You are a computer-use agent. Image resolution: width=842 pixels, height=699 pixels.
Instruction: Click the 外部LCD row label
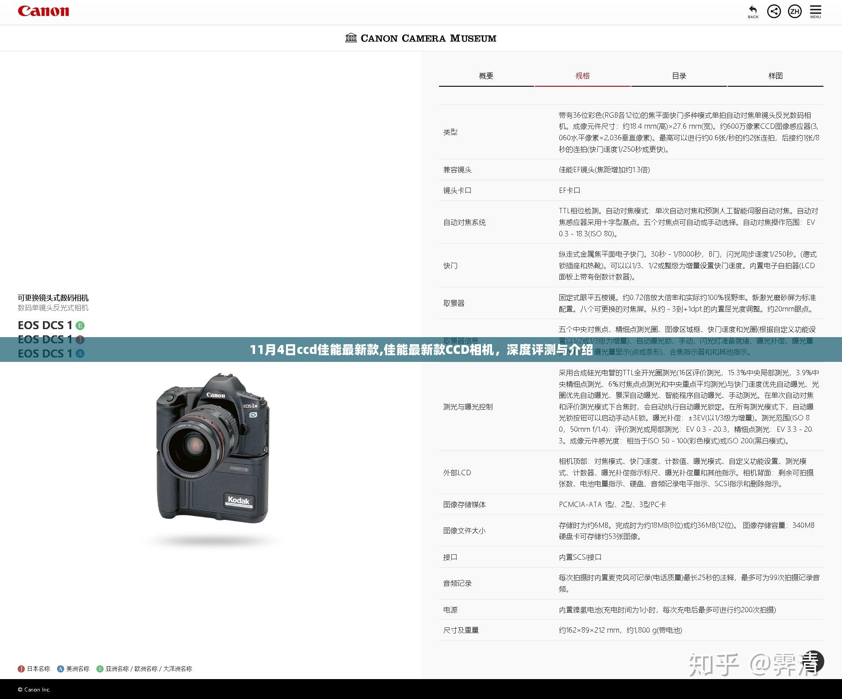pyautogui.click(x=457, y=472)
